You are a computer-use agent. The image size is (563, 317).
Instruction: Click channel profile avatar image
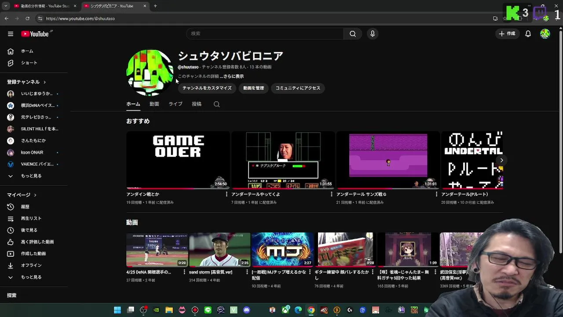[x=150, y=73]
